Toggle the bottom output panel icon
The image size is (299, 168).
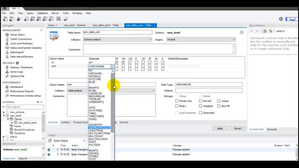click(x=292, y=19)
